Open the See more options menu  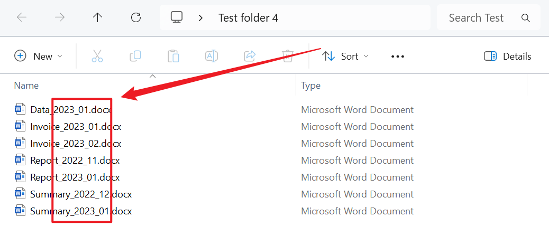pyautogui.click(x=398, y=56)
